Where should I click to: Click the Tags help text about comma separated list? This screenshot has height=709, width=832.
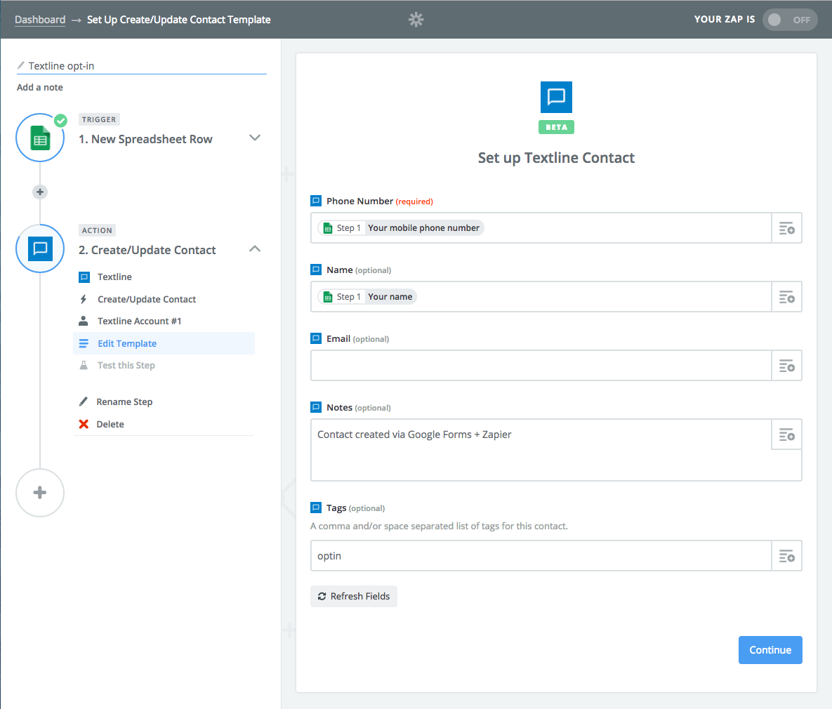coord(439,526)
